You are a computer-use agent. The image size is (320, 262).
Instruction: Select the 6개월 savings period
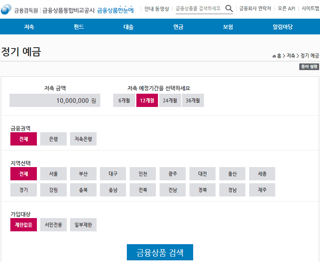[x=124, y=100]
